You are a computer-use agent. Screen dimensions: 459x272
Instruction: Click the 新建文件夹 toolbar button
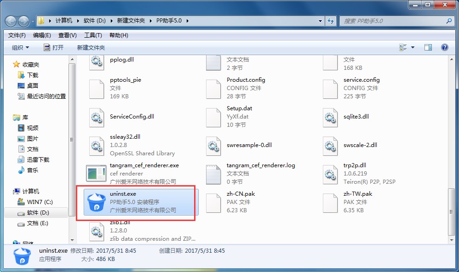[91, 47]
